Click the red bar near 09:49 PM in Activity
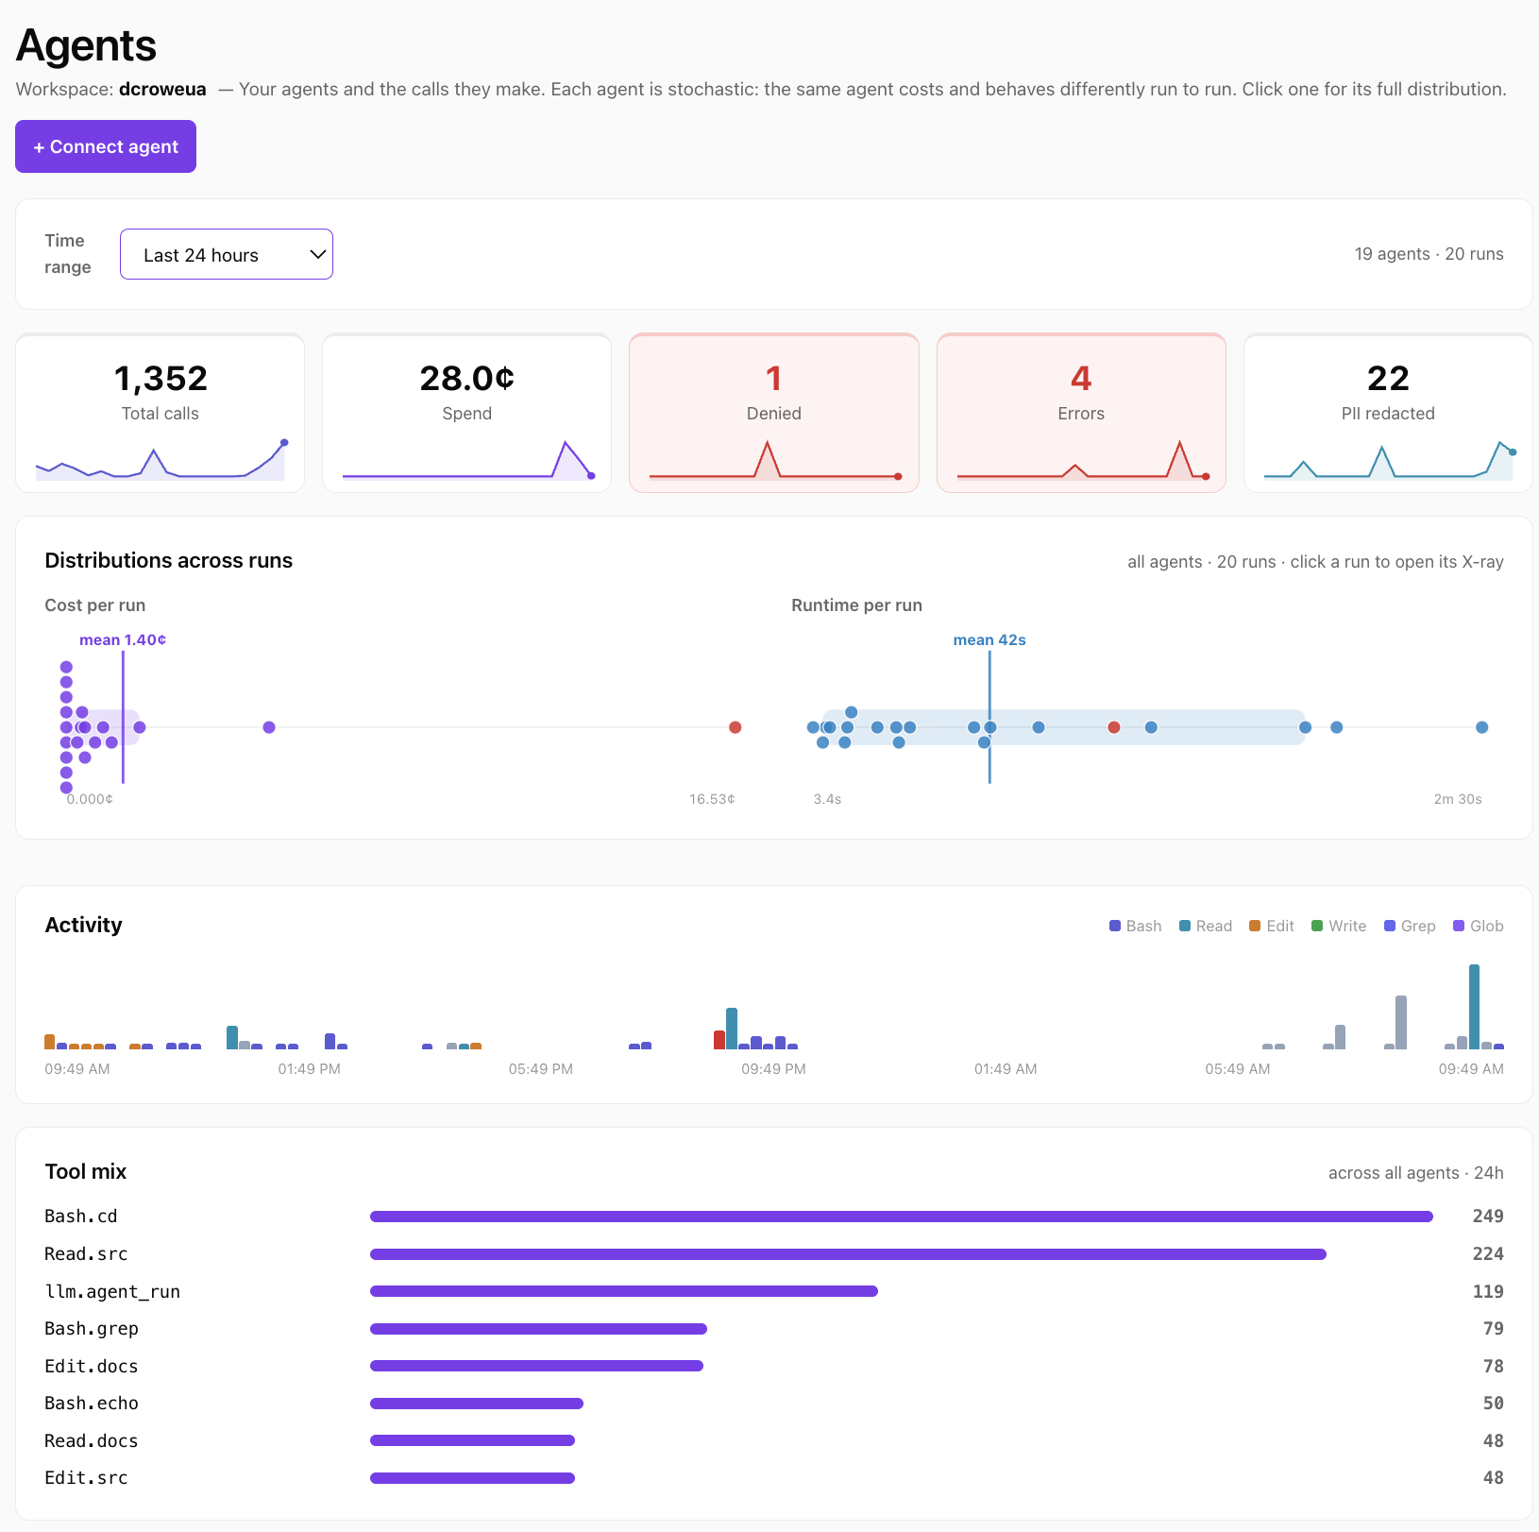Viewport: 1539px width, 1532px height. point(719,1040)
